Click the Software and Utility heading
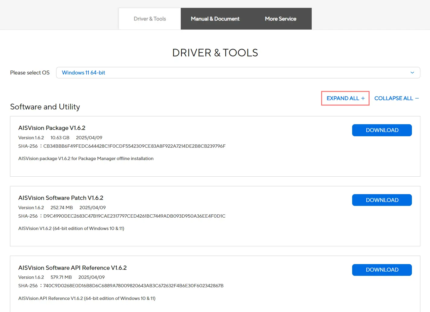 45,107
